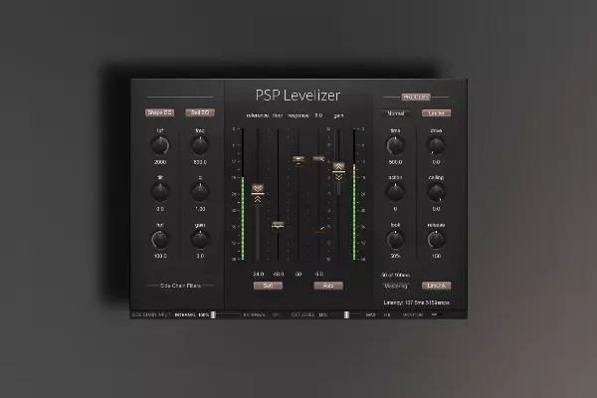The width and height of the screenshot is (597, 398).
Task: Click the output level meter
Action: pos(354,195)
